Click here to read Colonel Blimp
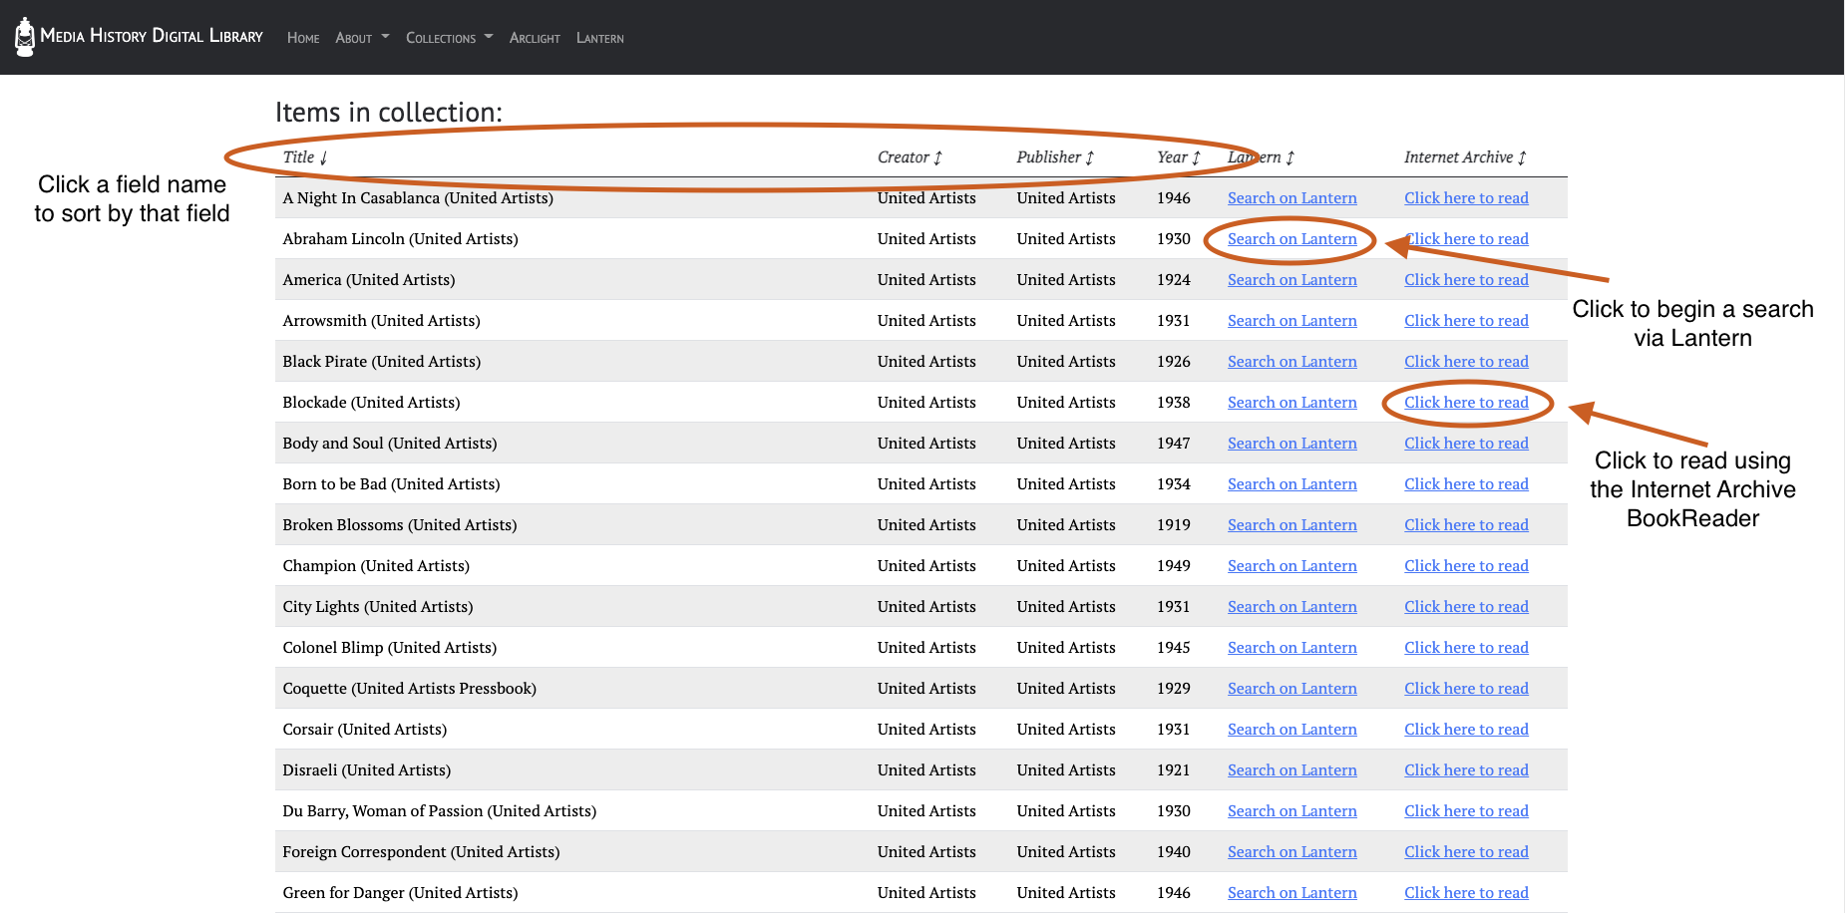The image size is (1845, 913). (1466, 648)
